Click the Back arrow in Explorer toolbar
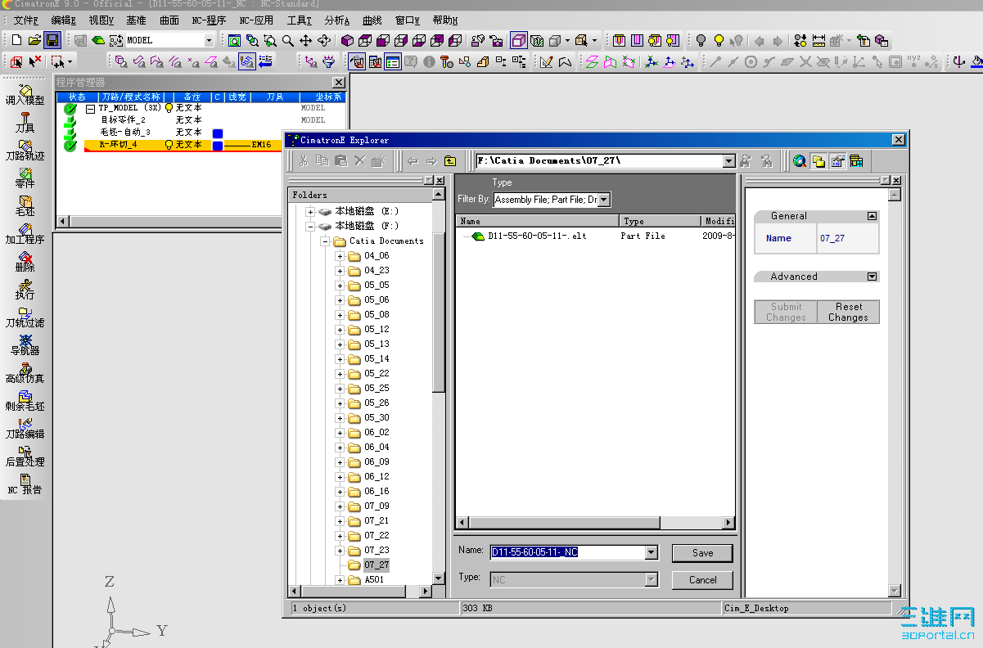The height and width of the screenshot is (648, 983). point(413,161)
